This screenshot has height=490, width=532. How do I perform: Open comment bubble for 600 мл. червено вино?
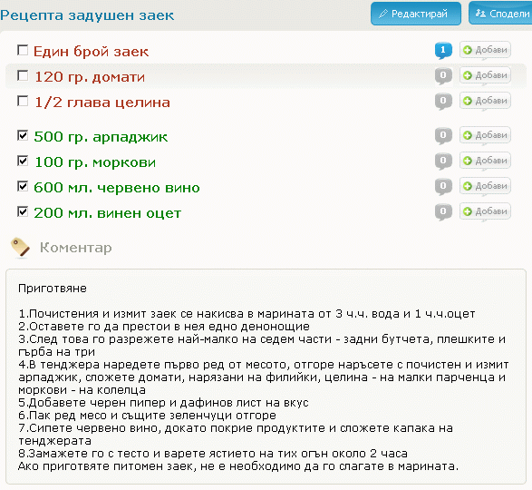click(x=443, y=187)
